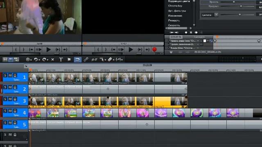Switch to storyboard mode view
The width and height of the screenshot is (262, 147).
coord(5,60)
